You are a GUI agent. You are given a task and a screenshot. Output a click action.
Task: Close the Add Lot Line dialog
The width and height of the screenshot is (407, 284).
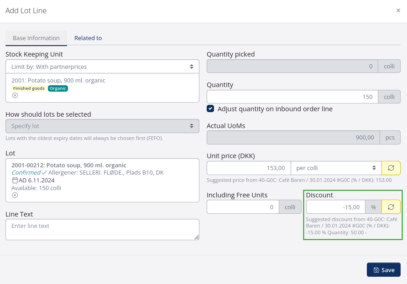coord(398,10)
